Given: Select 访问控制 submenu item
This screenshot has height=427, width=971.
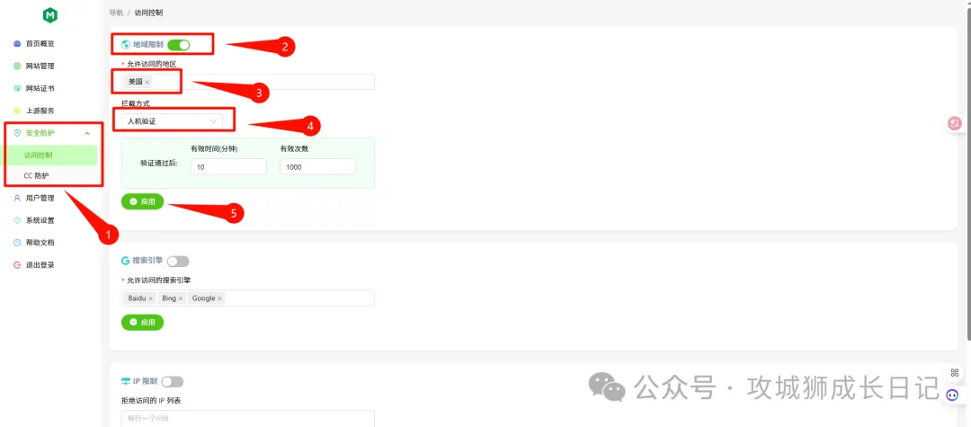Looking at the screenshot, I should point(50,156).
